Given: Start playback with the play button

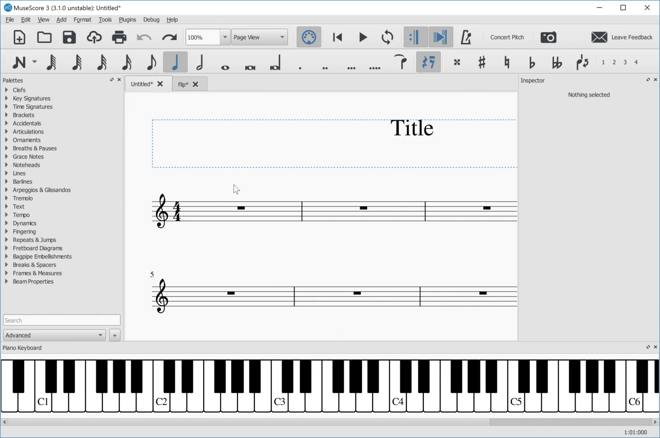Looking at the screenshot, I should [363, 37].
